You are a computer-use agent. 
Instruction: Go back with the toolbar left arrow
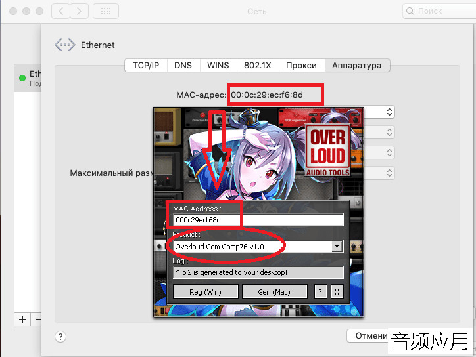tap(60, 11)
